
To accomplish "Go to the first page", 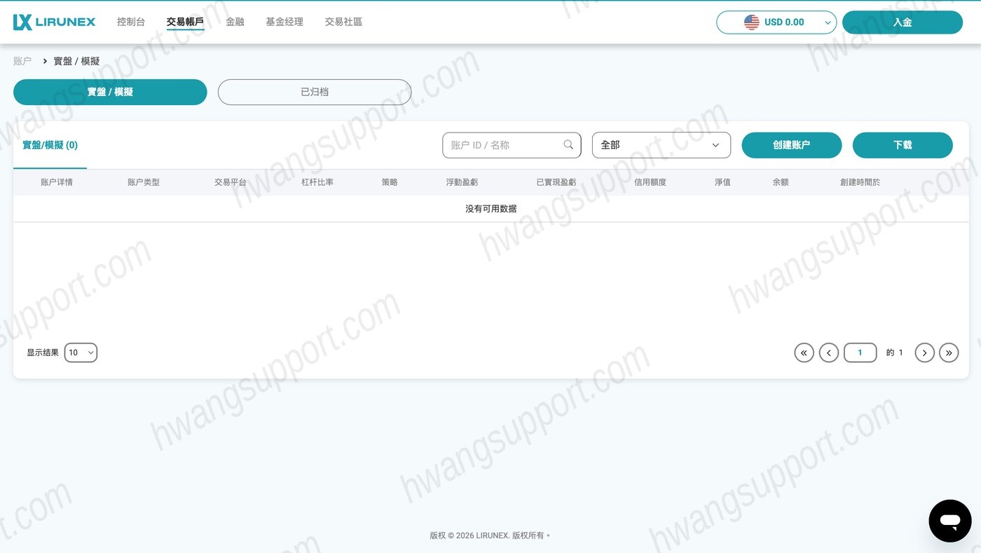I will pos(804,353).
